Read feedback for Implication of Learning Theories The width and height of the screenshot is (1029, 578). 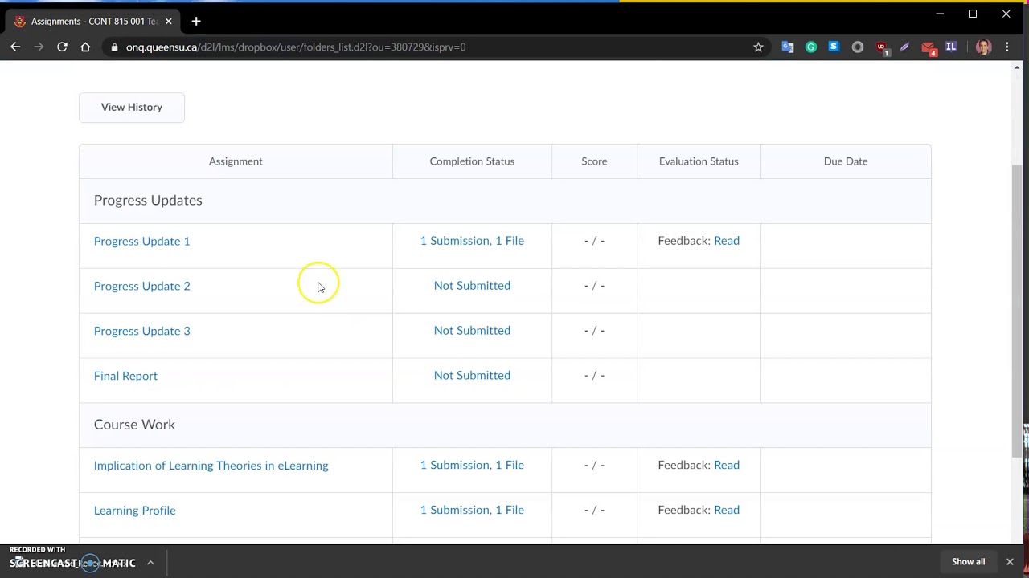pyautogui.click(x=727, y=466)
